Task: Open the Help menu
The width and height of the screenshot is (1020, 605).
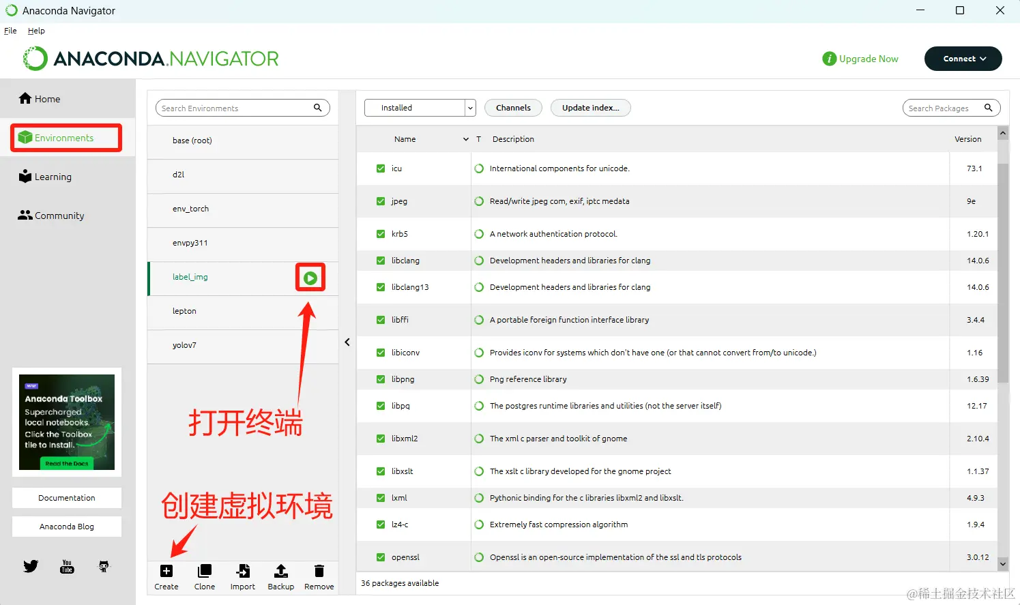Action: (x=36, y=31)
